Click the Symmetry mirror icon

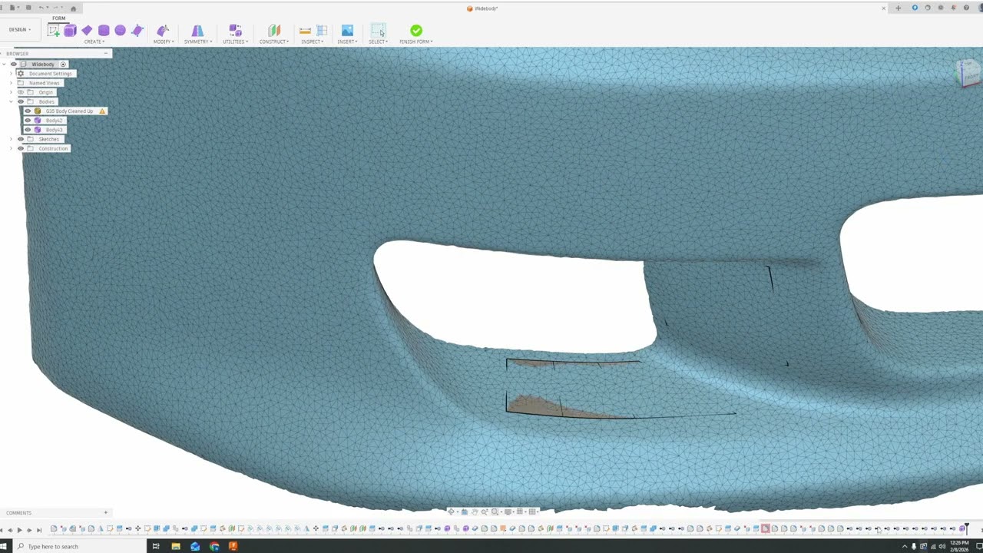pyautogui.click(x=197, y=30)
